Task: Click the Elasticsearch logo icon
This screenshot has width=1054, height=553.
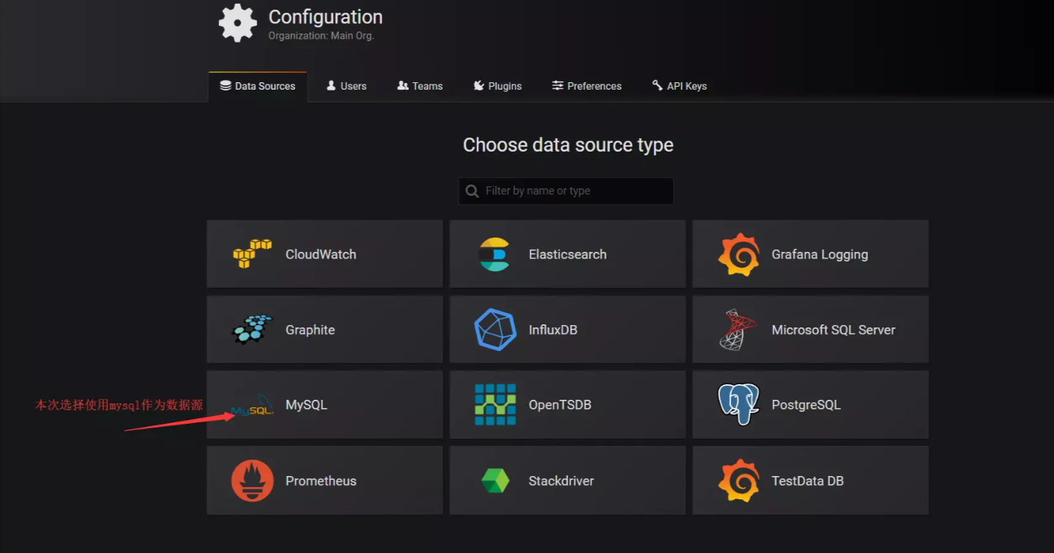Action: 495,254
